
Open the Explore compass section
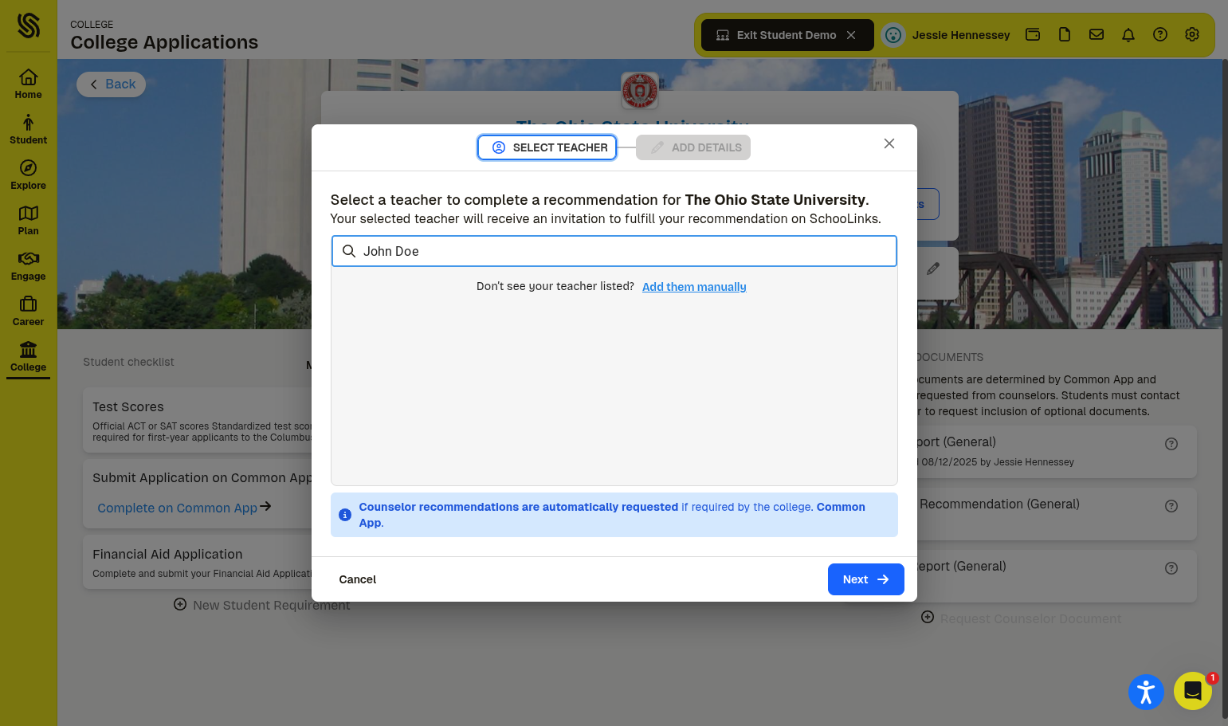click(28, 175)
